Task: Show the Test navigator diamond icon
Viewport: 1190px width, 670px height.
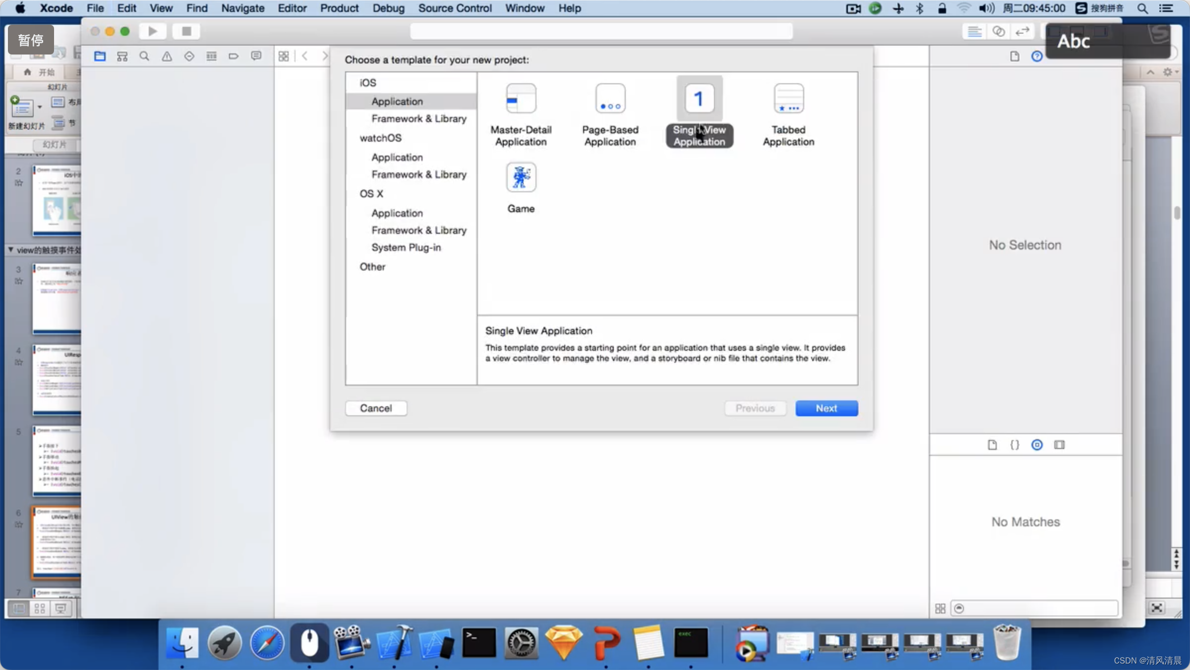Action: 189,56
